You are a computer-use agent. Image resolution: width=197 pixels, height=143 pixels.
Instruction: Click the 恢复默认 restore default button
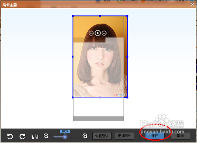pyautogui.click(x=102, y=136)
